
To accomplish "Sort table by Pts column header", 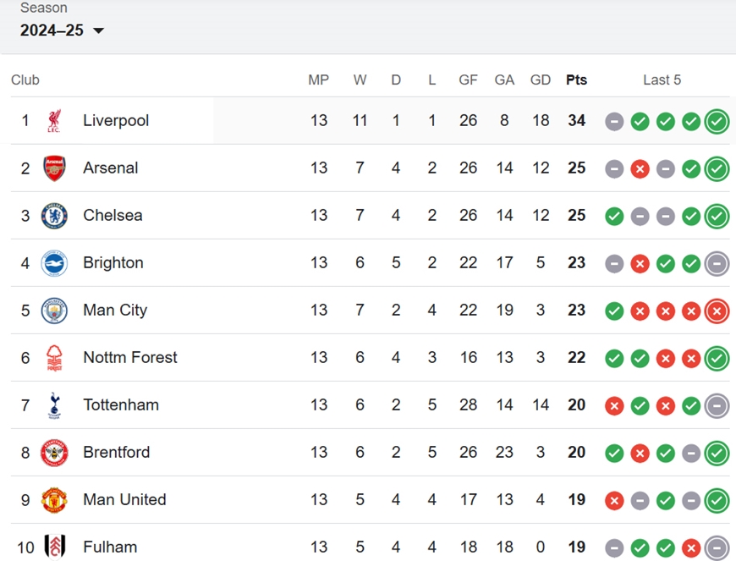I will pyautogui.click(x=576, y=80).
